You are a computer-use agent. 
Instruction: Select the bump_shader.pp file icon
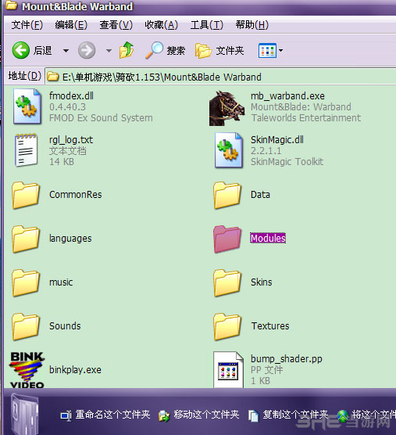228,370
